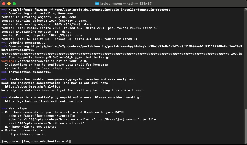Click the split pane icon above scrollbar

[x=245, y=9]
